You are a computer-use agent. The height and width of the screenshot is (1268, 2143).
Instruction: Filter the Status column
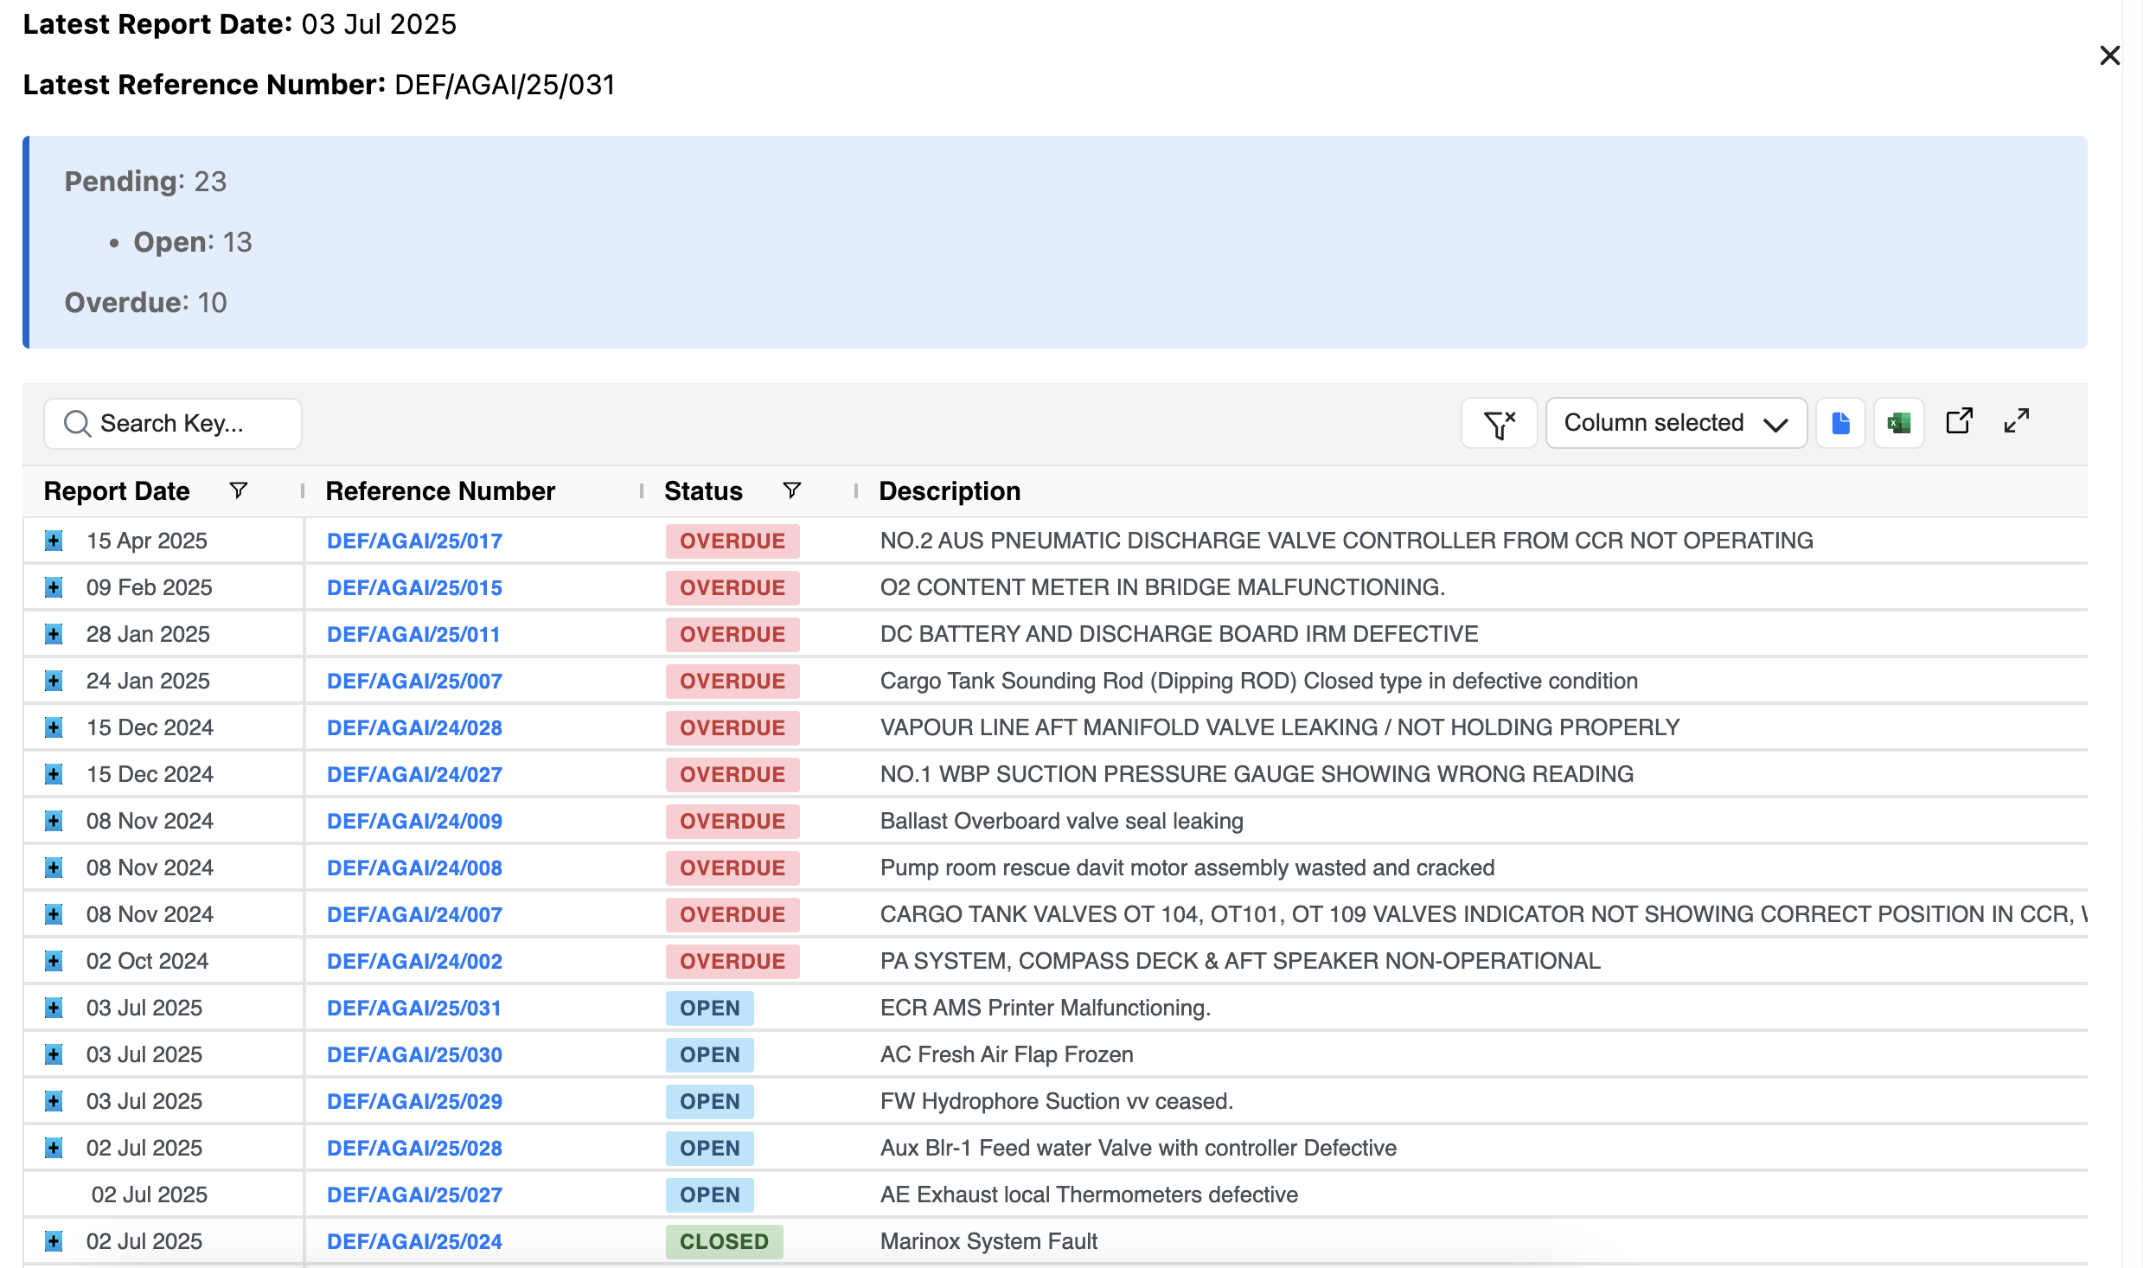[x=791, y=491]
